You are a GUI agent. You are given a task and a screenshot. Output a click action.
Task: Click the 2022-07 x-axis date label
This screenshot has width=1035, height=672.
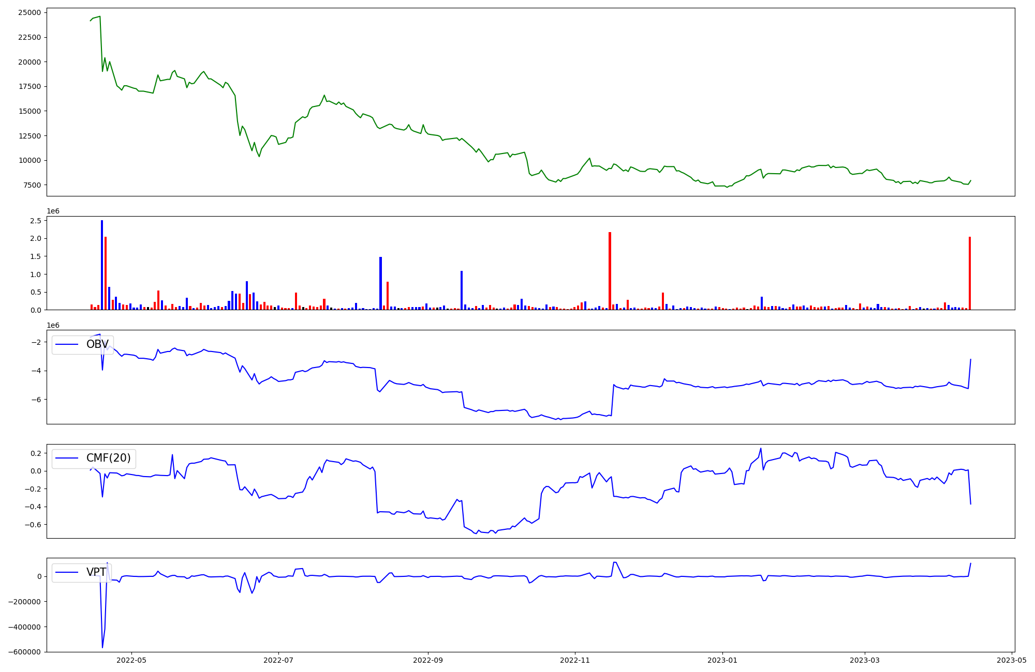(279, 660)
